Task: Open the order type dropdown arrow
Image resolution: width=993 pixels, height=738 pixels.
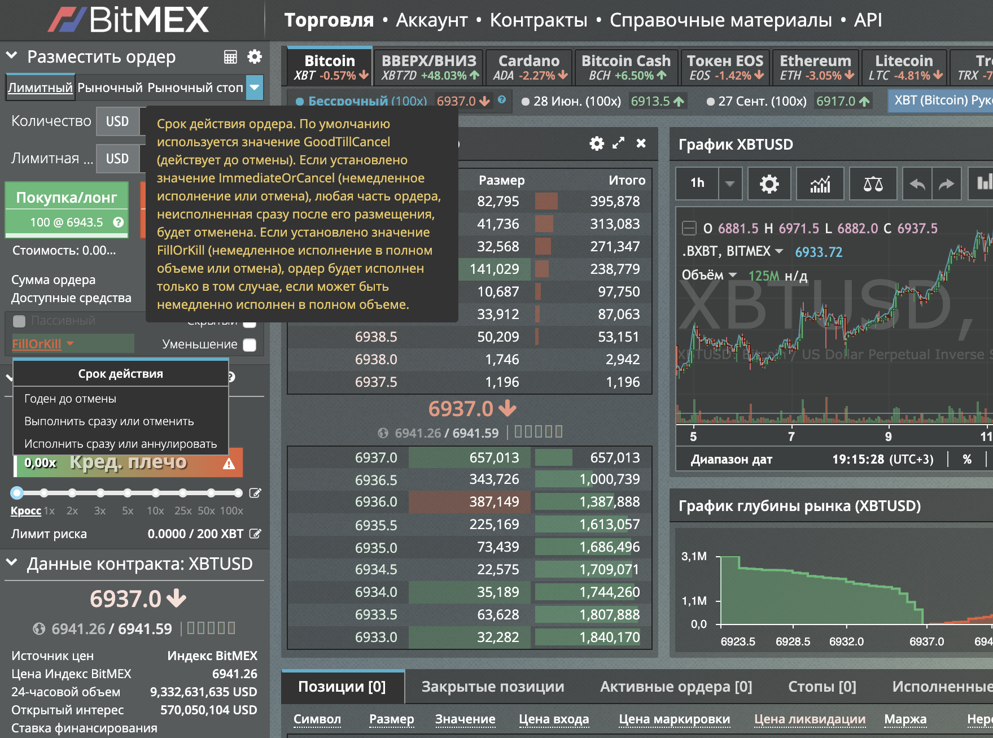Action: tap(255, 88)
